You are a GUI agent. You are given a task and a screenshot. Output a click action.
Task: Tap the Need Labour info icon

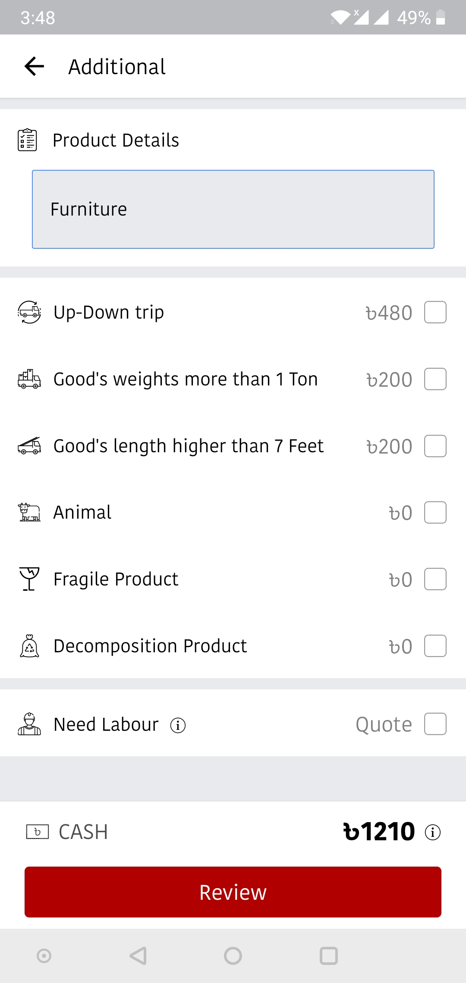[178, 725]
